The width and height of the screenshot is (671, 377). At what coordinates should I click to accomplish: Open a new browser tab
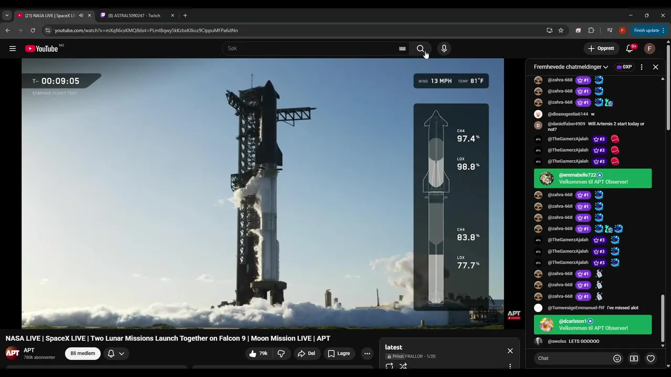tap(185, 16)
